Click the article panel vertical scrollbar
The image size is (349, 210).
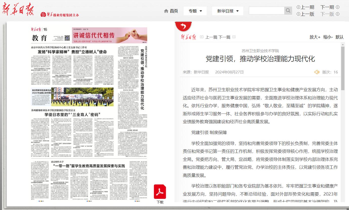tap(343, 69)
